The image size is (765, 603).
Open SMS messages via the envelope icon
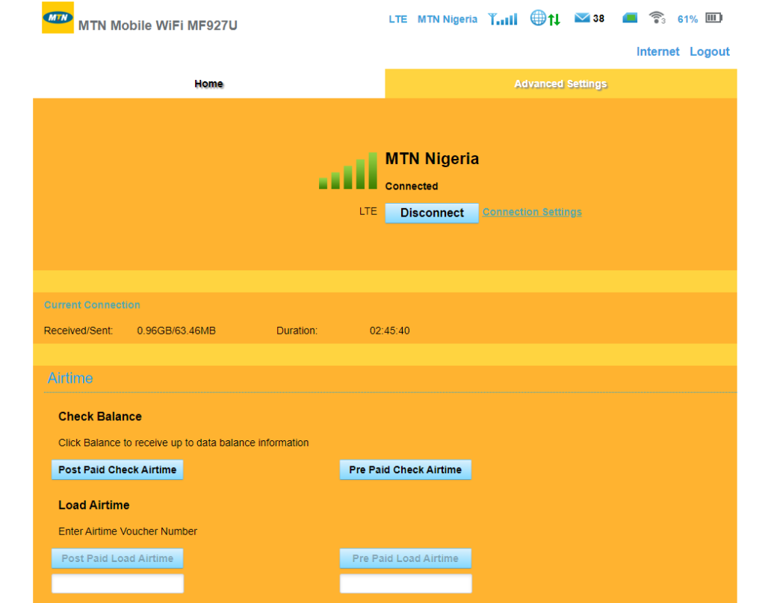tap(582, 19)
